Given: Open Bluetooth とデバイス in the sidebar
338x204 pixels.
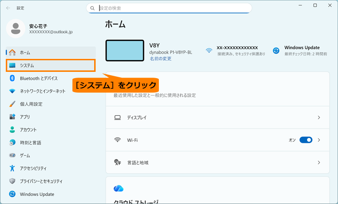Looking at the screenshot, I should click(x=51, y=78).
